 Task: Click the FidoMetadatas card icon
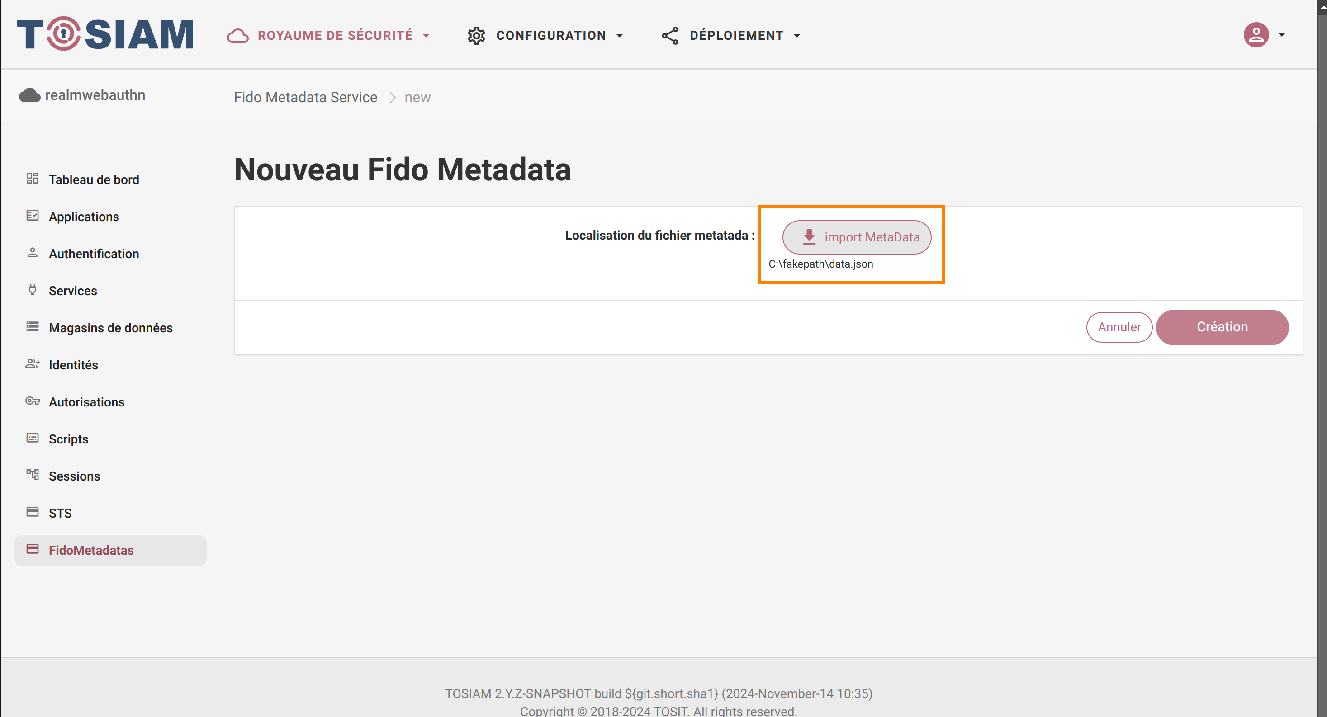(x=33, y=549)
